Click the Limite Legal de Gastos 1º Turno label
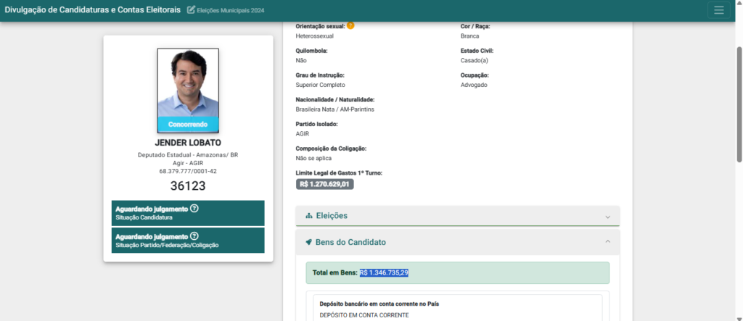The height and width of the screenshot is (321, 743). coord(339,173)
